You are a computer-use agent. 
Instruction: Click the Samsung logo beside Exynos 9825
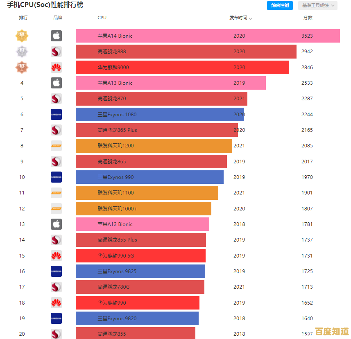point(56,271)
